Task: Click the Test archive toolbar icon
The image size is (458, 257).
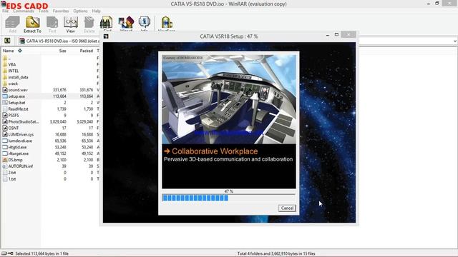Action: (x=52, y=22)
